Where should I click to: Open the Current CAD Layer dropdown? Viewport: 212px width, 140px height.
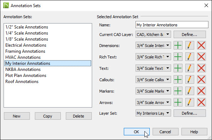pos(153,35)
